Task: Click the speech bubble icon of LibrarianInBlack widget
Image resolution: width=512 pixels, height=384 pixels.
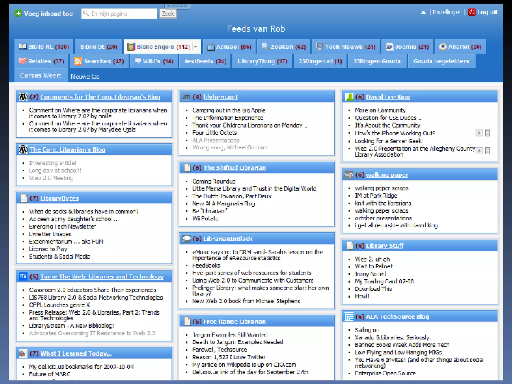Action: pyautogui.click(x=186, y=239)
